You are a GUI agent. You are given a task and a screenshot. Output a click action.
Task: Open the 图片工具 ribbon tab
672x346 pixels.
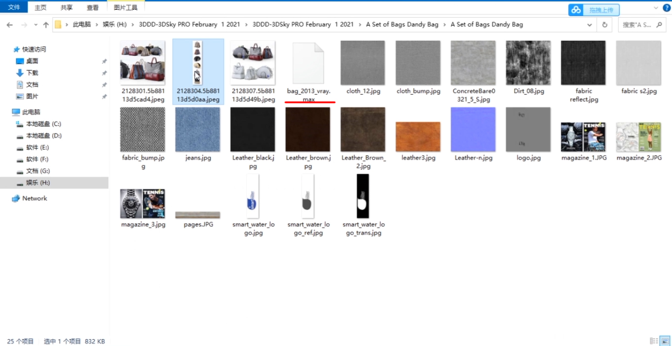(125, 7)
